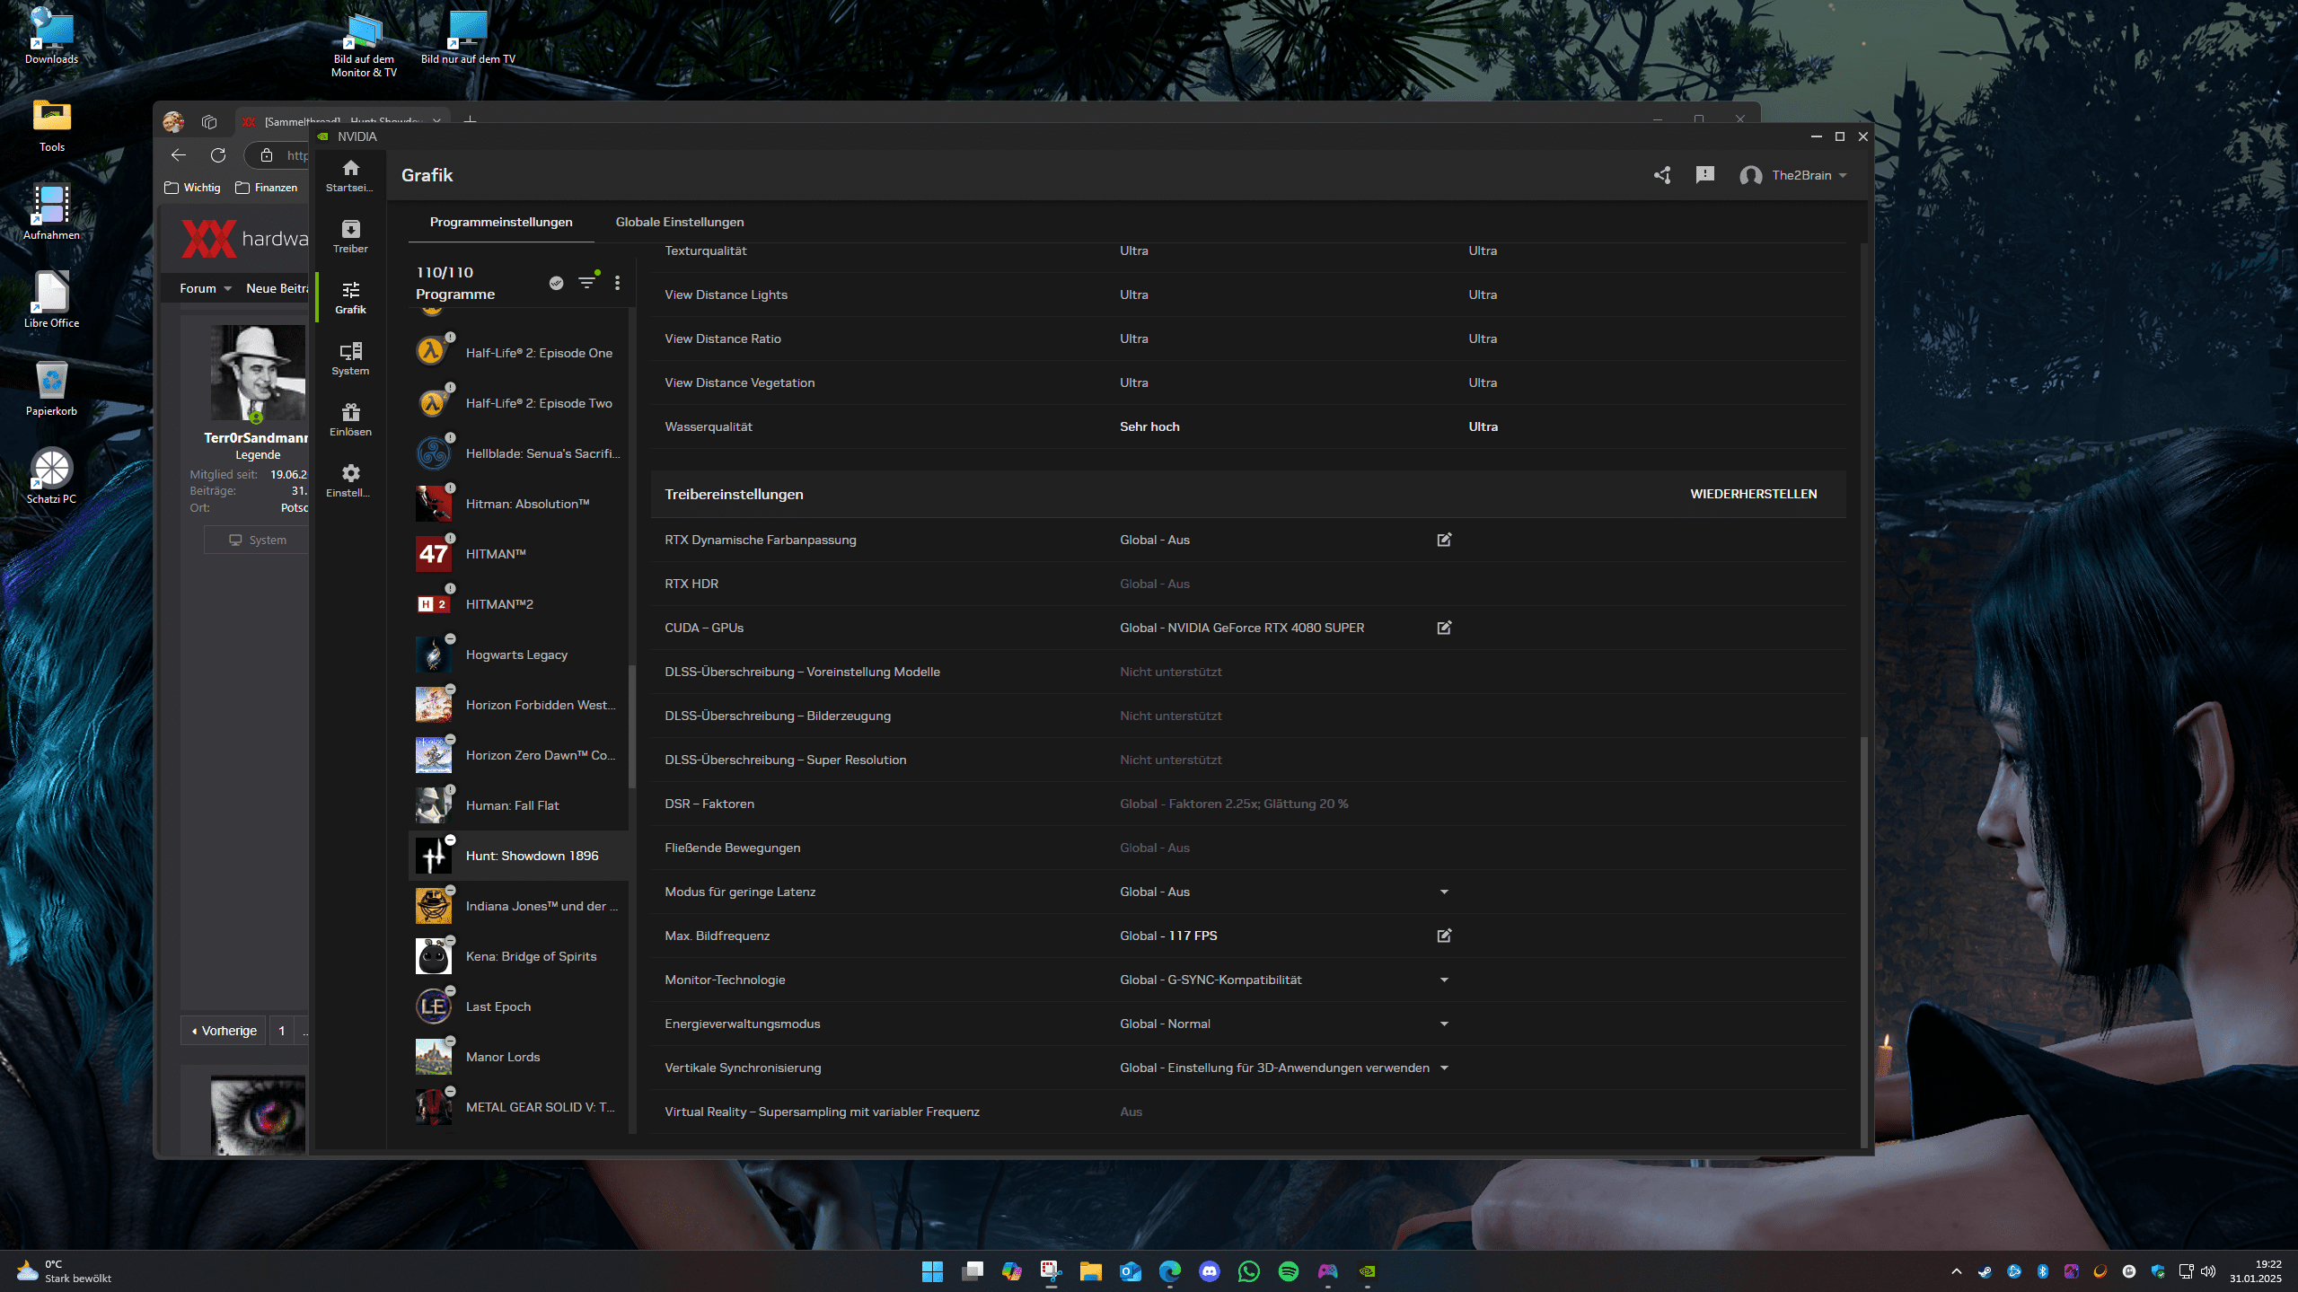Screen dimensions: 2298x1292
Task: Edit the Max. Bildfrequenz setting
Action: [1444, 936]
